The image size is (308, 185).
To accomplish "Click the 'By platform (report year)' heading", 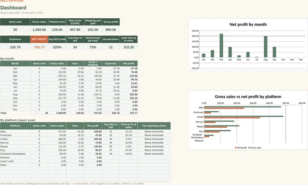I will tap(18, 120).
